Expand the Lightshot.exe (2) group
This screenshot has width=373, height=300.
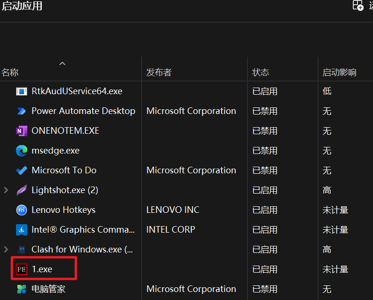click(6, 190)
